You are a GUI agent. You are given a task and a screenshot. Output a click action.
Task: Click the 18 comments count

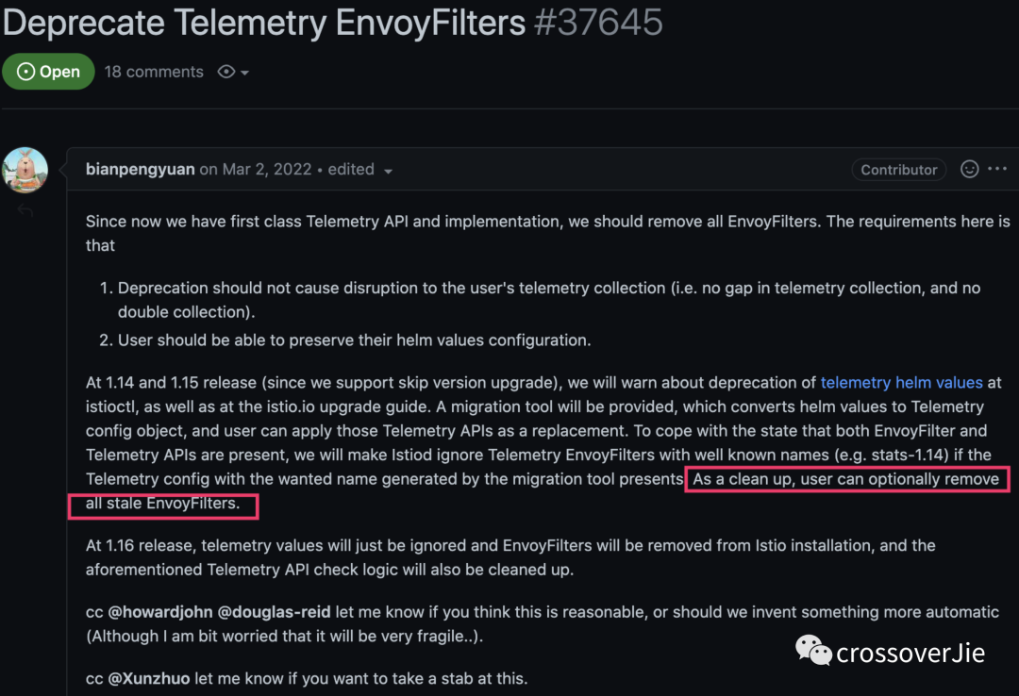click(x=154, y=72)
